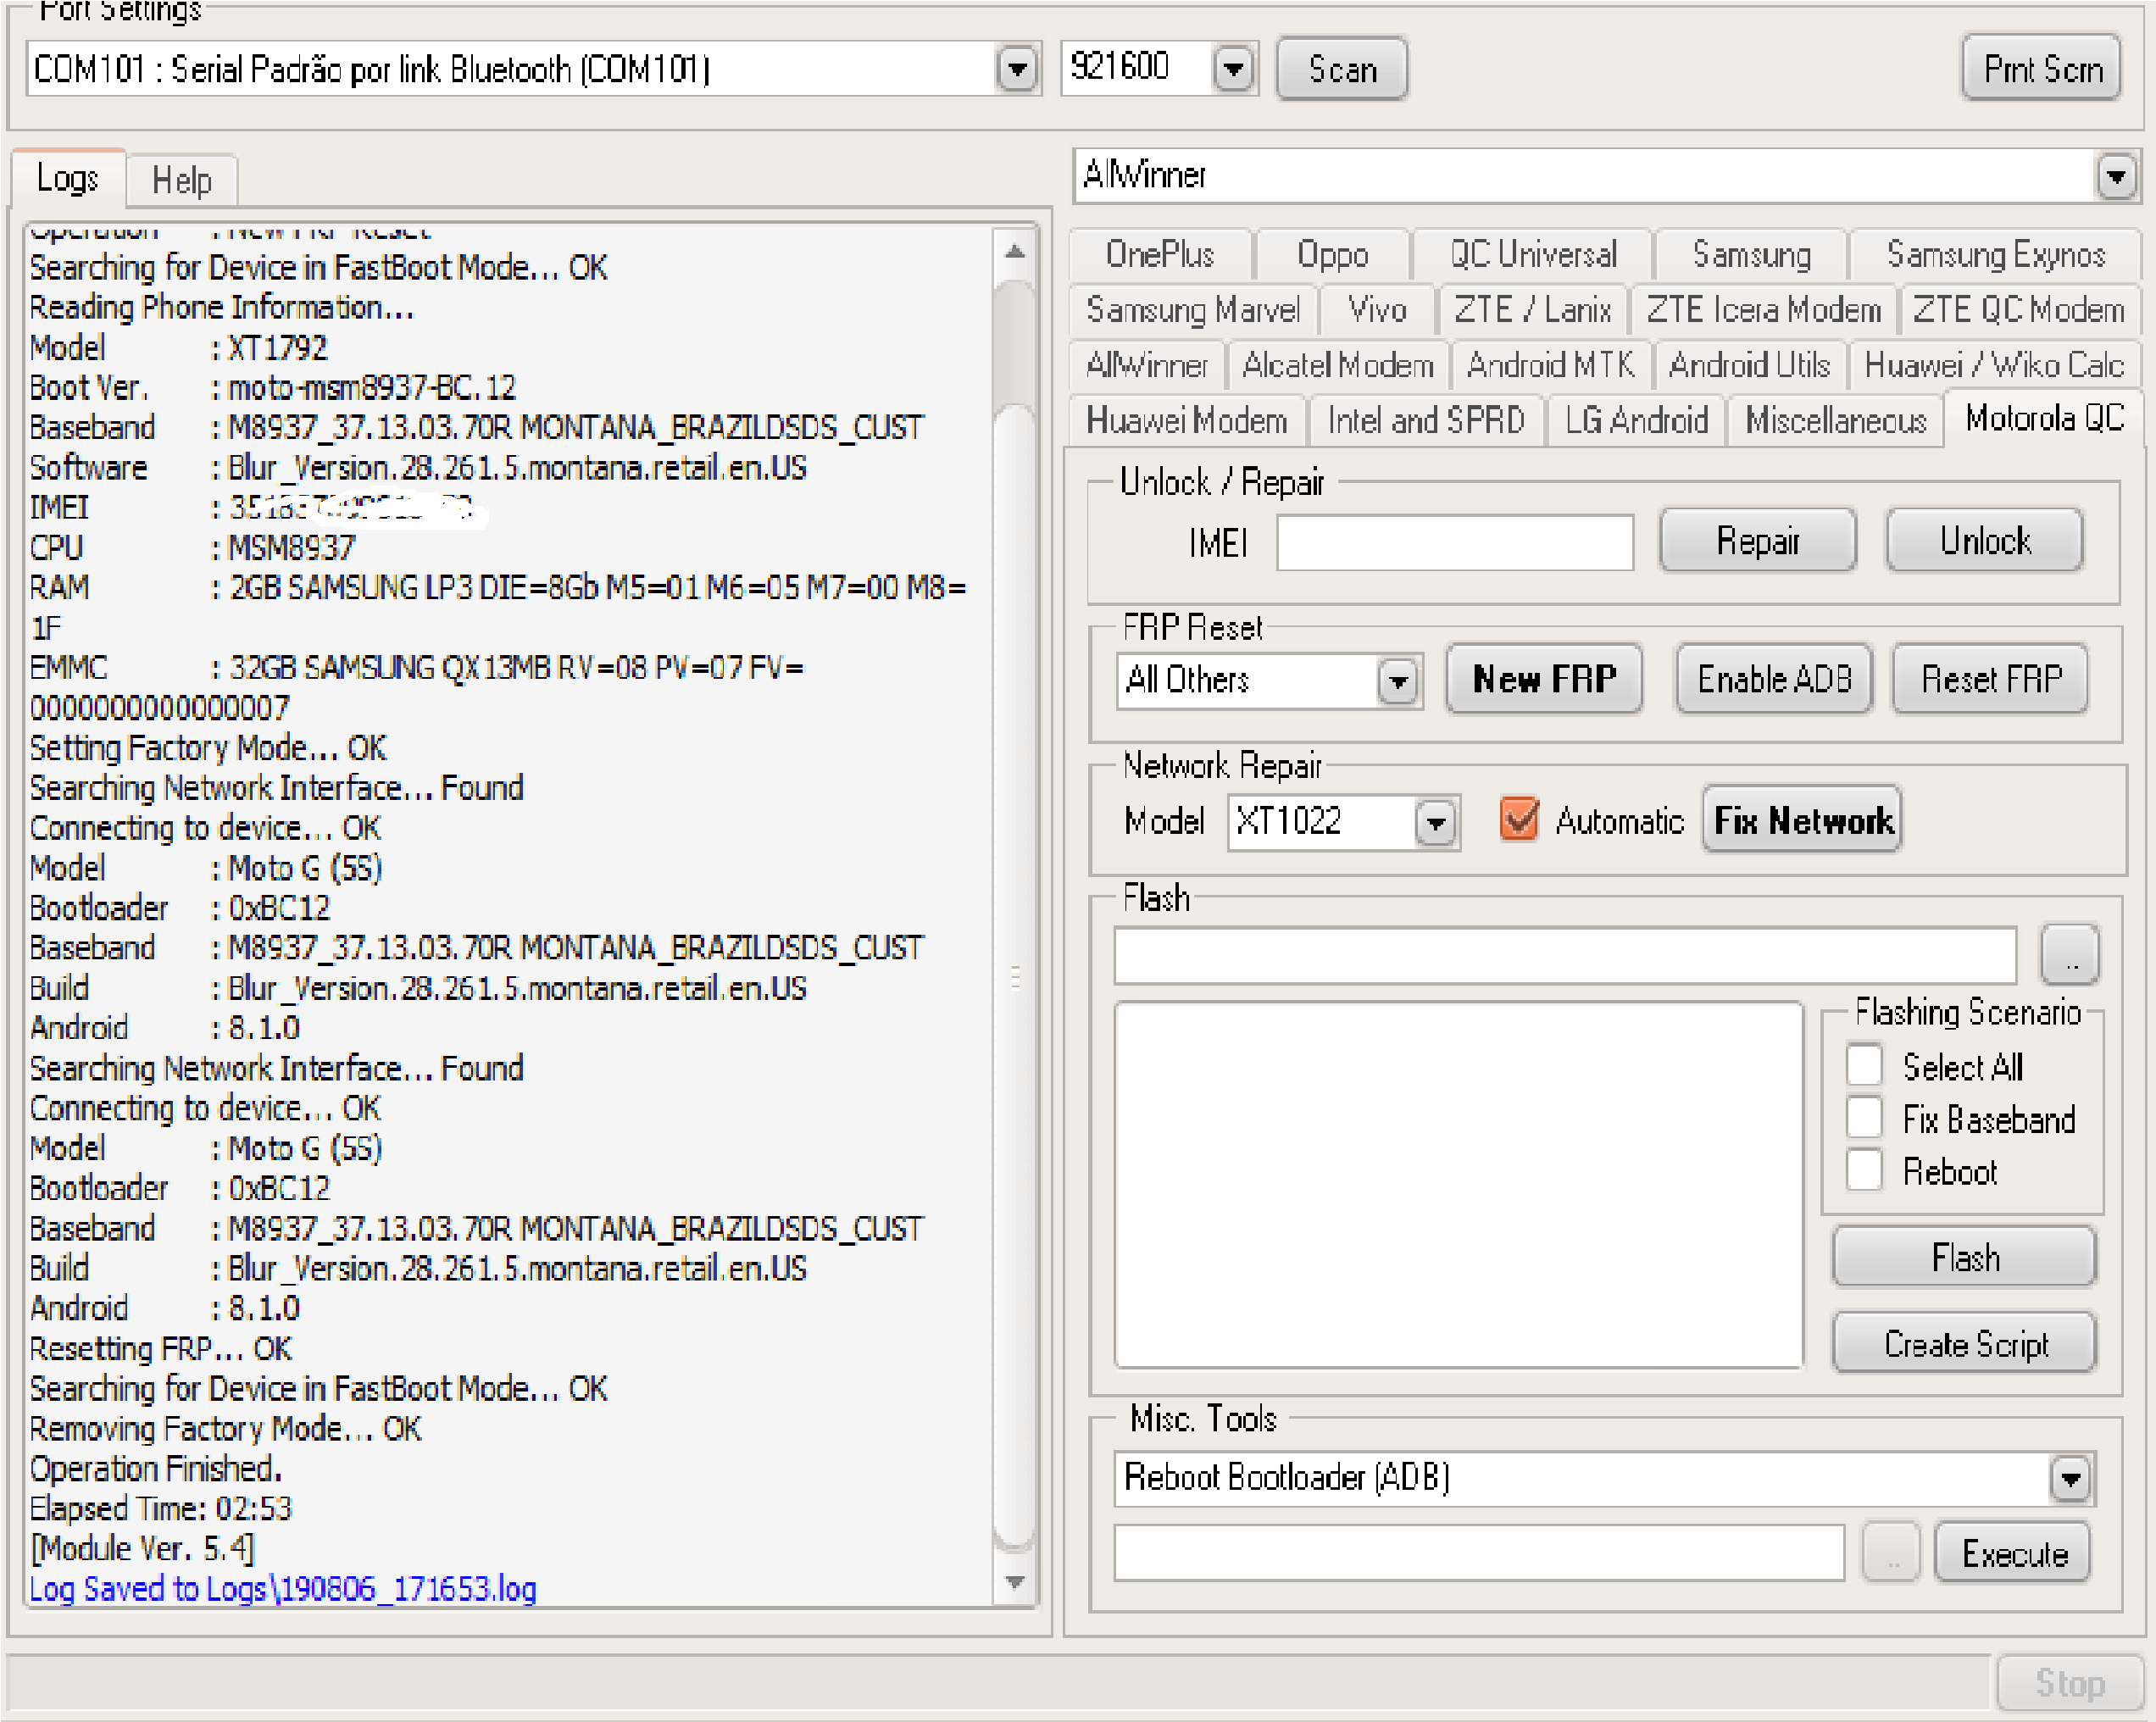Check the Select All checkbox
The image size is (2156, 1722).
(x=1864, y=1066)
